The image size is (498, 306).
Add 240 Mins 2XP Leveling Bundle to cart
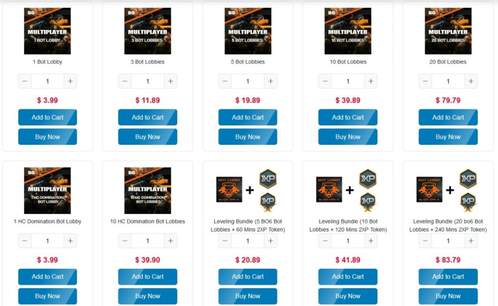click(x=448, y=277)
